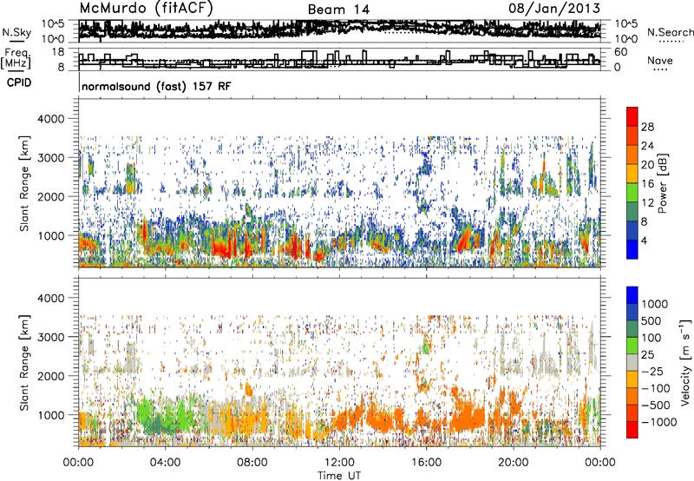The height and width of the screenshot is (481, 694).
Task: Click the 'Velocity [m s-1]' color bar label
Action: pyautogui.click(x=685, y=362)
